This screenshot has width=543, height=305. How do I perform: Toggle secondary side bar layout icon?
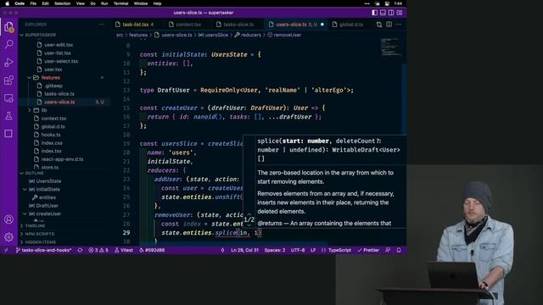coord(391,13)
